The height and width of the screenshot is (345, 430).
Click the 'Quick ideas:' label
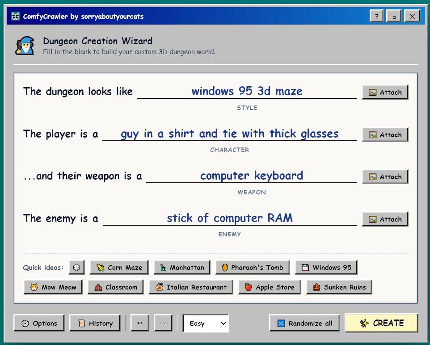pyautogui.click(x=43, y=267)
